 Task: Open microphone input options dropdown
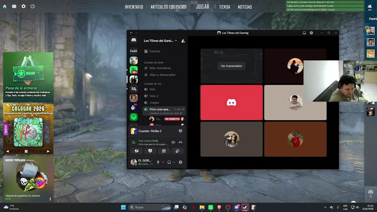click(x=163, y=162)
